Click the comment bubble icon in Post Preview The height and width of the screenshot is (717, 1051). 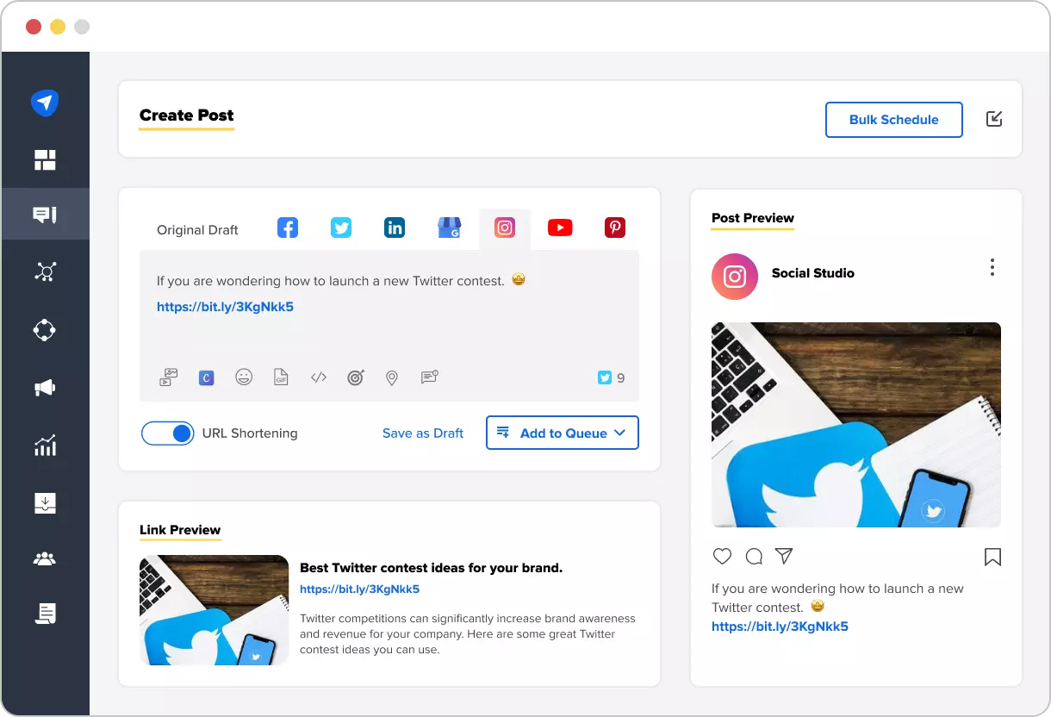pyautogui.click(x=754, y=557)
